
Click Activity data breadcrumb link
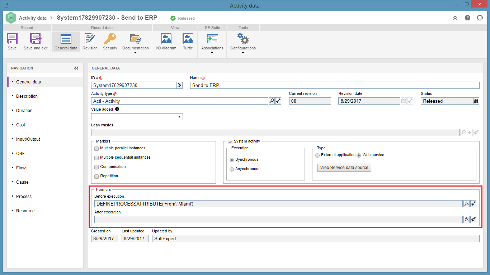click(x=33, y=18)
